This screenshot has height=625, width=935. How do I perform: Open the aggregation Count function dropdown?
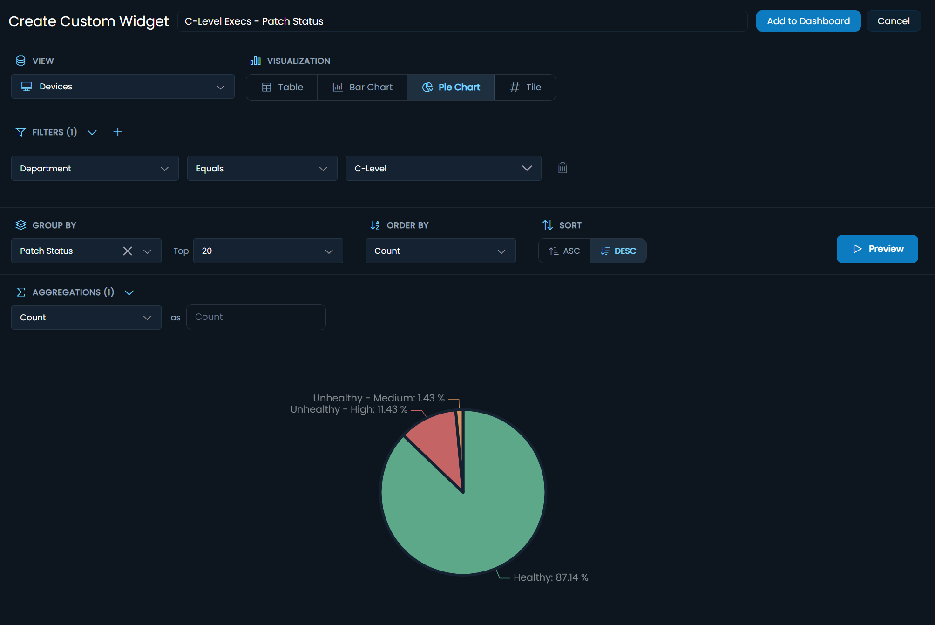coord(87,318)
